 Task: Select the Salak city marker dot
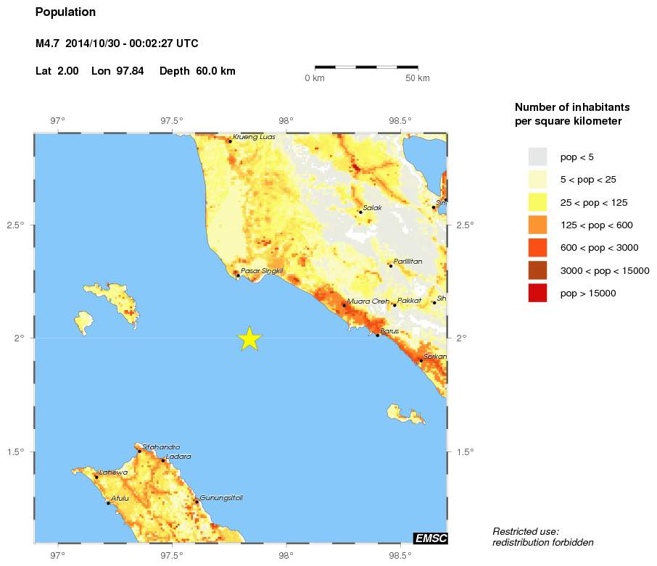tap(360, 212)
